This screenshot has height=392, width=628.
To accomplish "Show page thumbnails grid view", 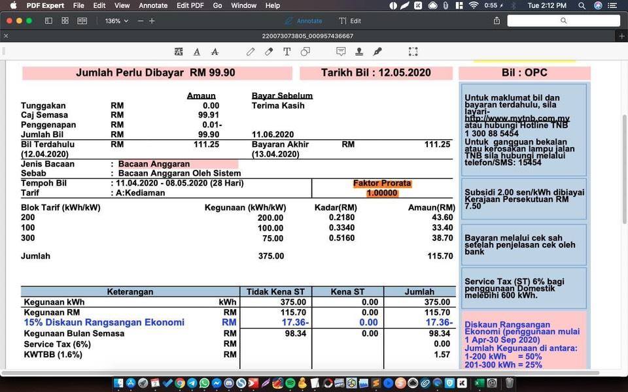I will coord(65,21).
